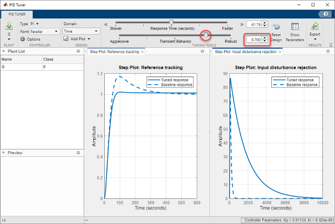Click the Class column header
Screen dimensions: 335x224
[63, 59]
